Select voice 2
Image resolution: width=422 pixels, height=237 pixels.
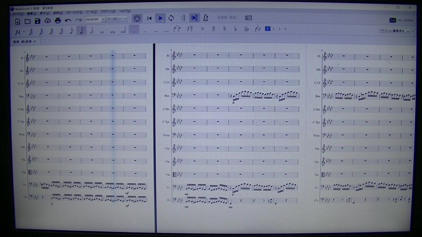pyautogui.click(x=273, y=29)
